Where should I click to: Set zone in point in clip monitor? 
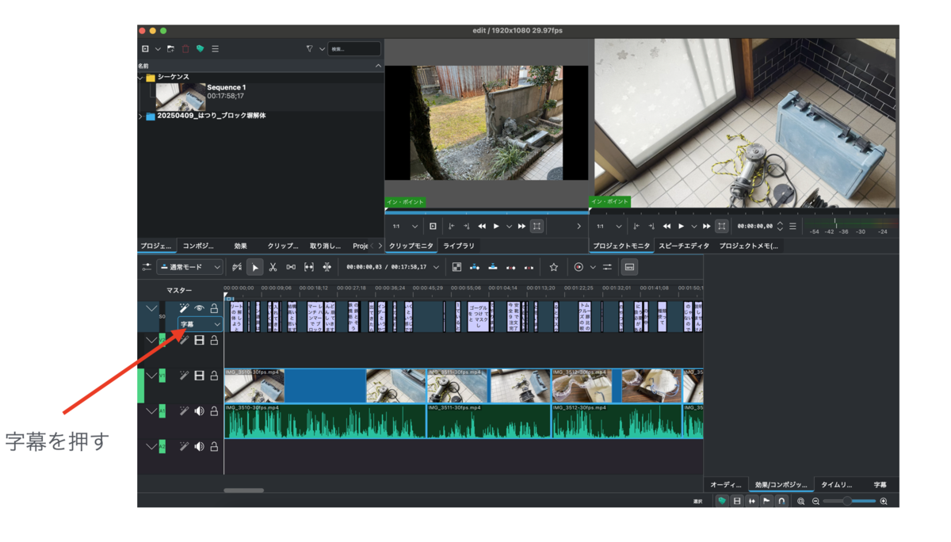[451, 227]
